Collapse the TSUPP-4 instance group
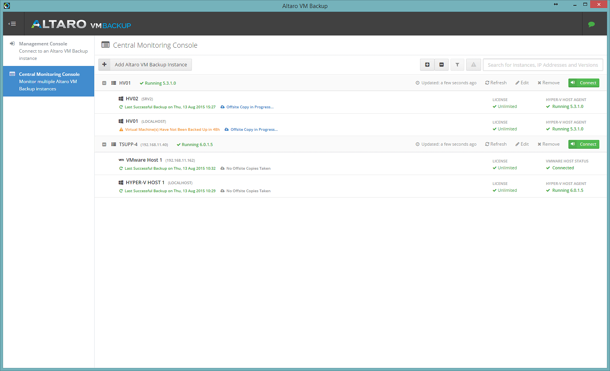The height and width of the screenshot is (371, 610). point(104,145)
